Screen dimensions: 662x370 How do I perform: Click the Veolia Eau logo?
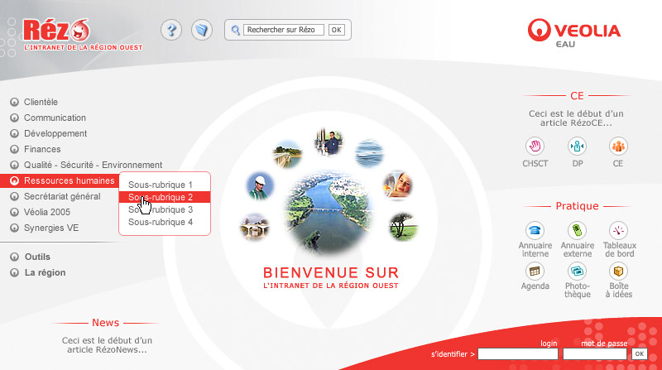click(x=573, y=33)
